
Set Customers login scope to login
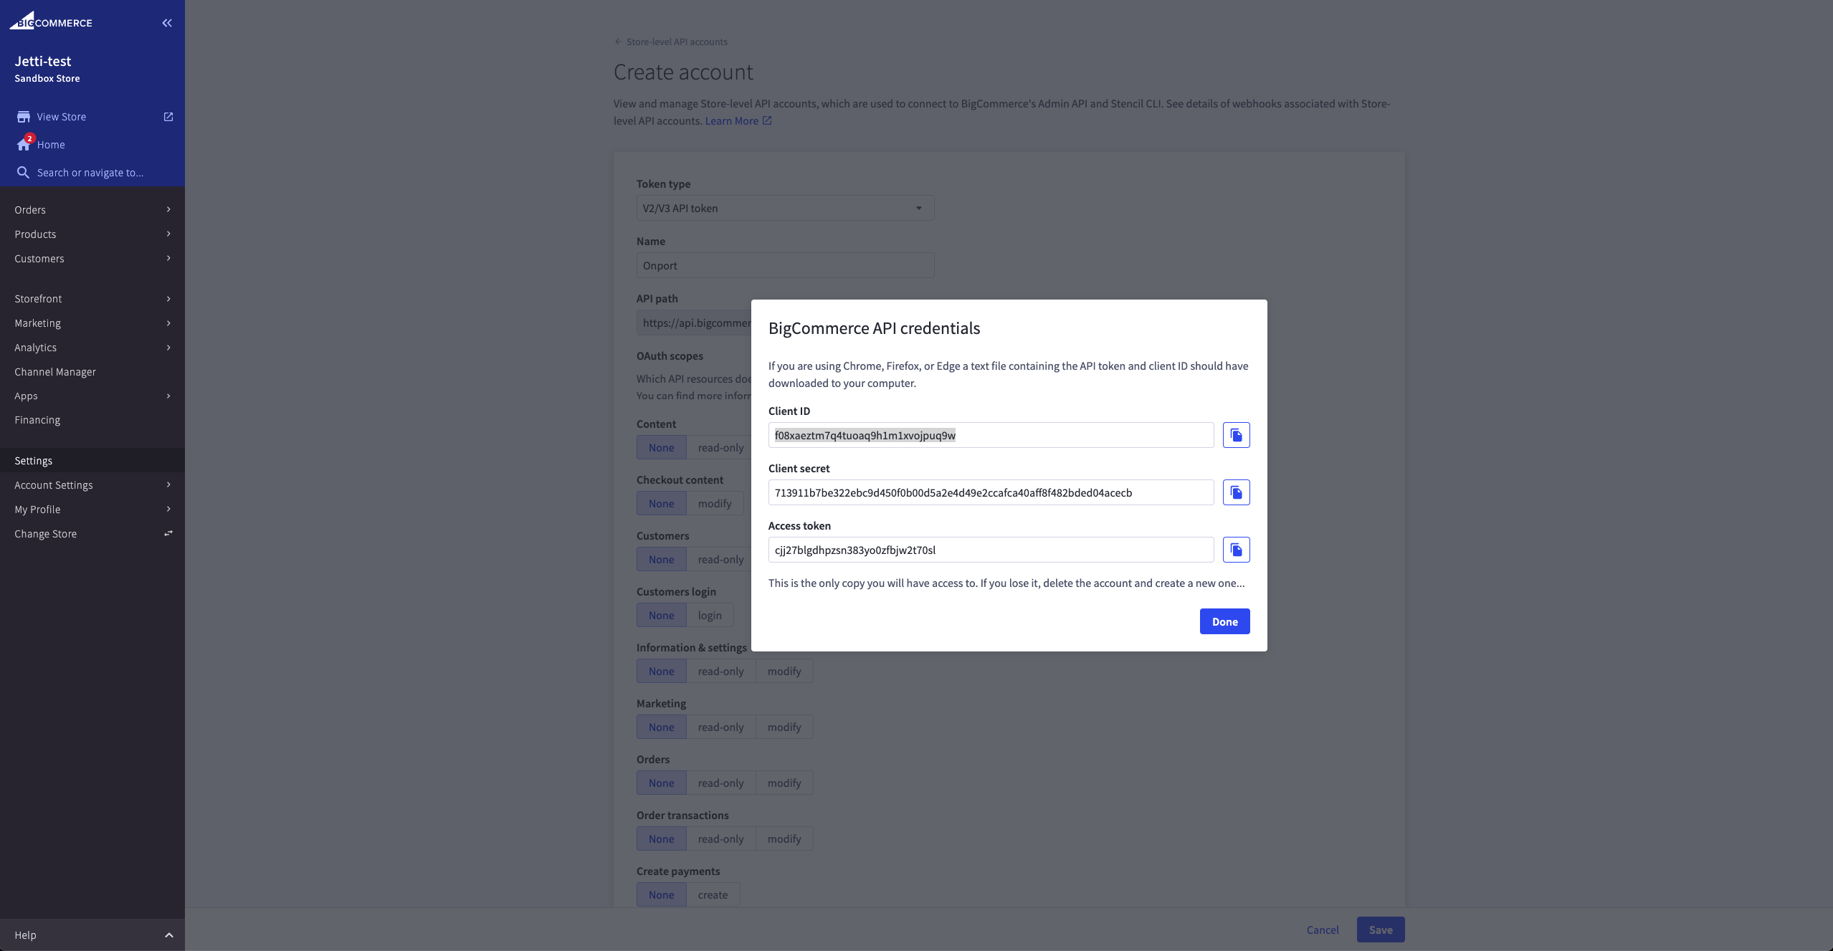pyautogui.click(x=710, y=615)
